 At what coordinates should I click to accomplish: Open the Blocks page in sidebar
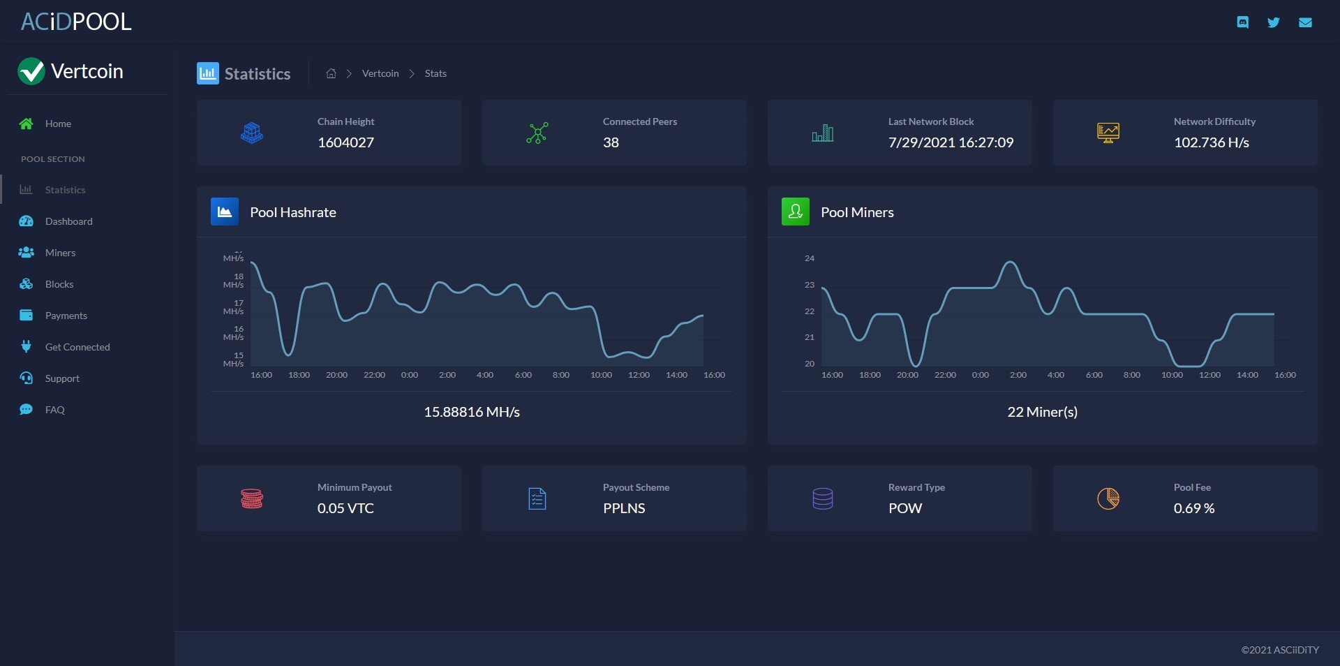click(x=59, y=284)
